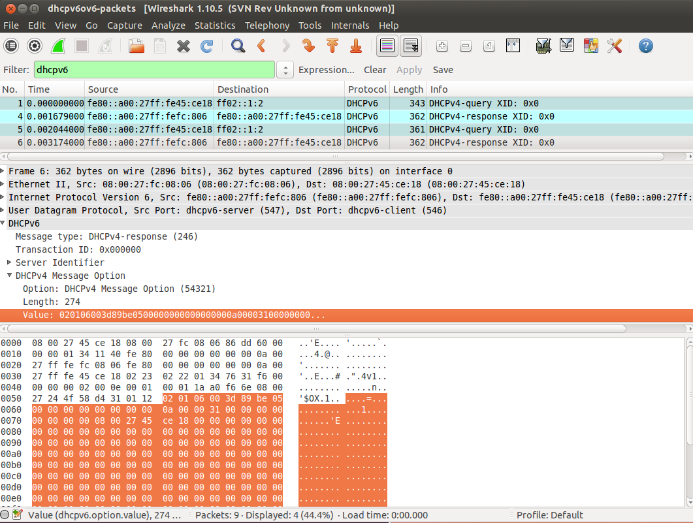Open the capture interfaces list icon
The image size is (693, 523).
(12, 46)
